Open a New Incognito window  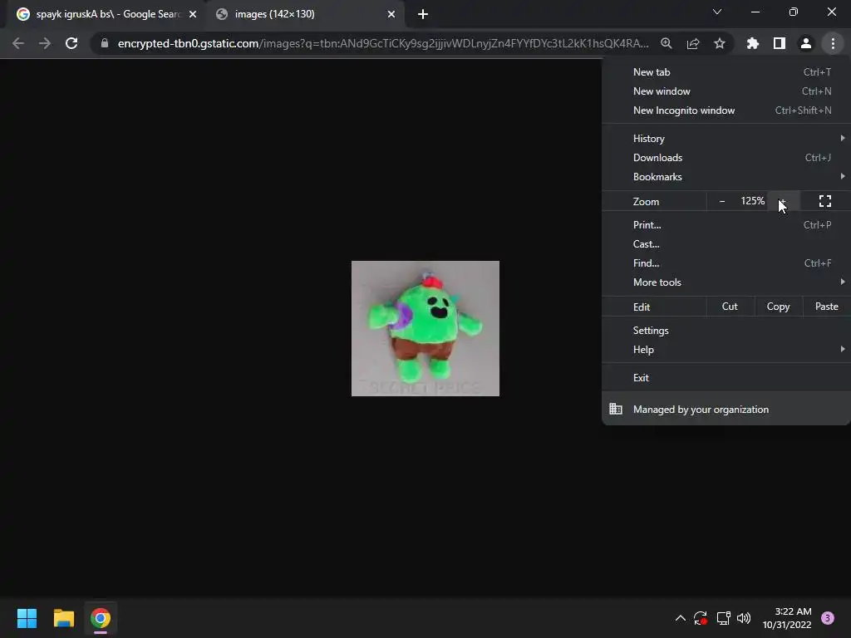coord(726,110)
